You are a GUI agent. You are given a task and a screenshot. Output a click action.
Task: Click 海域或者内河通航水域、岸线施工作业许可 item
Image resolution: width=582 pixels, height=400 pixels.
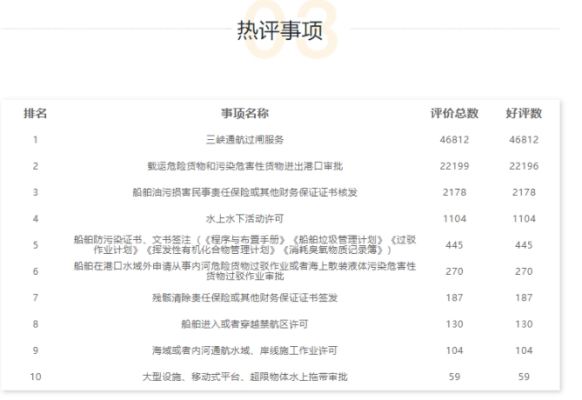244,350
